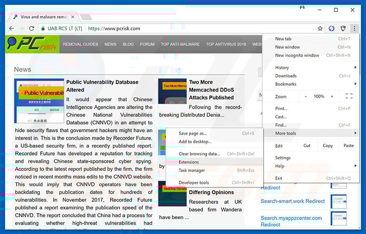Click the secure padlock icon
This screenshot has width=366, height=234.
coord(43,28)
